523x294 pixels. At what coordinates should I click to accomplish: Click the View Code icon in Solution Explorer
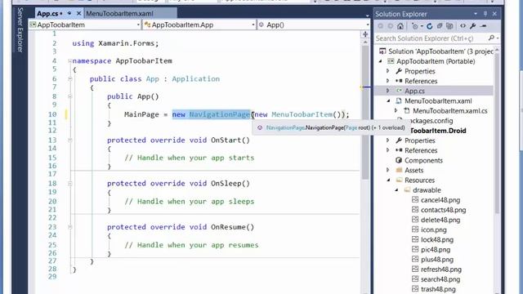463,26
